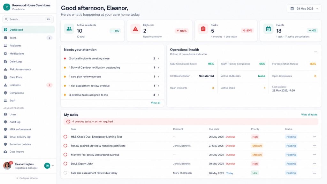The width and height of the screenshot is (327, 184).
Task: Click the View all tasks link
Action: click(x=309, y=115)
